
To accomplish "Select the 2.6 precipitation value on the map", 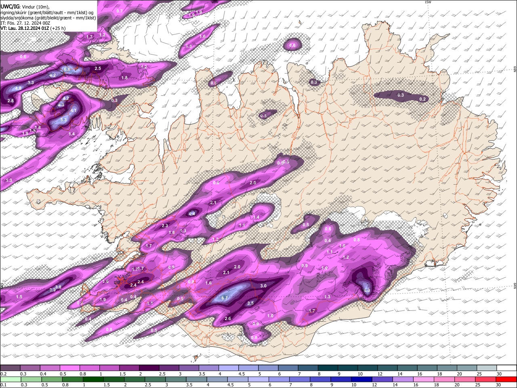I will (x=228, y=318).
